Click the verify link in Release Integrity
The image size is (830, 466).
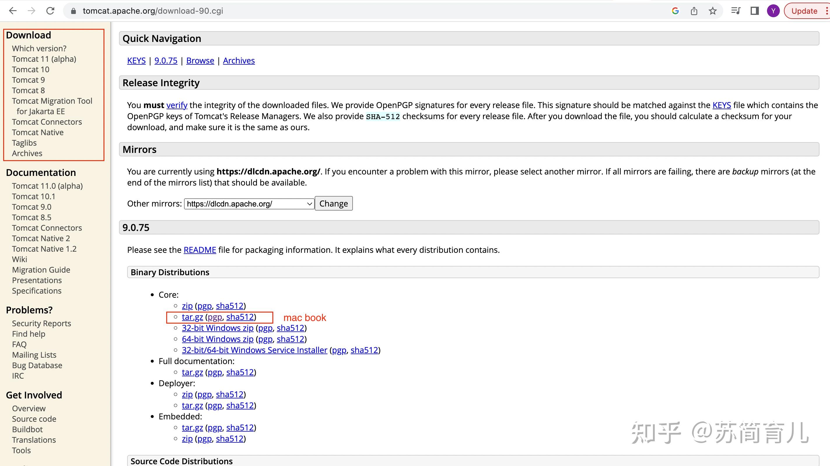pyautogui.click(x=176, y=105)
